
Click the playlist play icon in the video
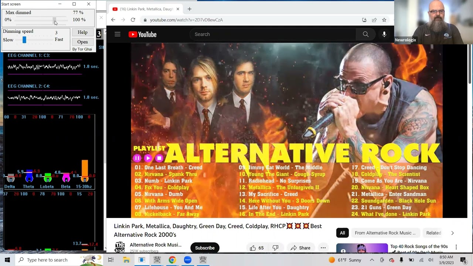click(x=148, y=158)
